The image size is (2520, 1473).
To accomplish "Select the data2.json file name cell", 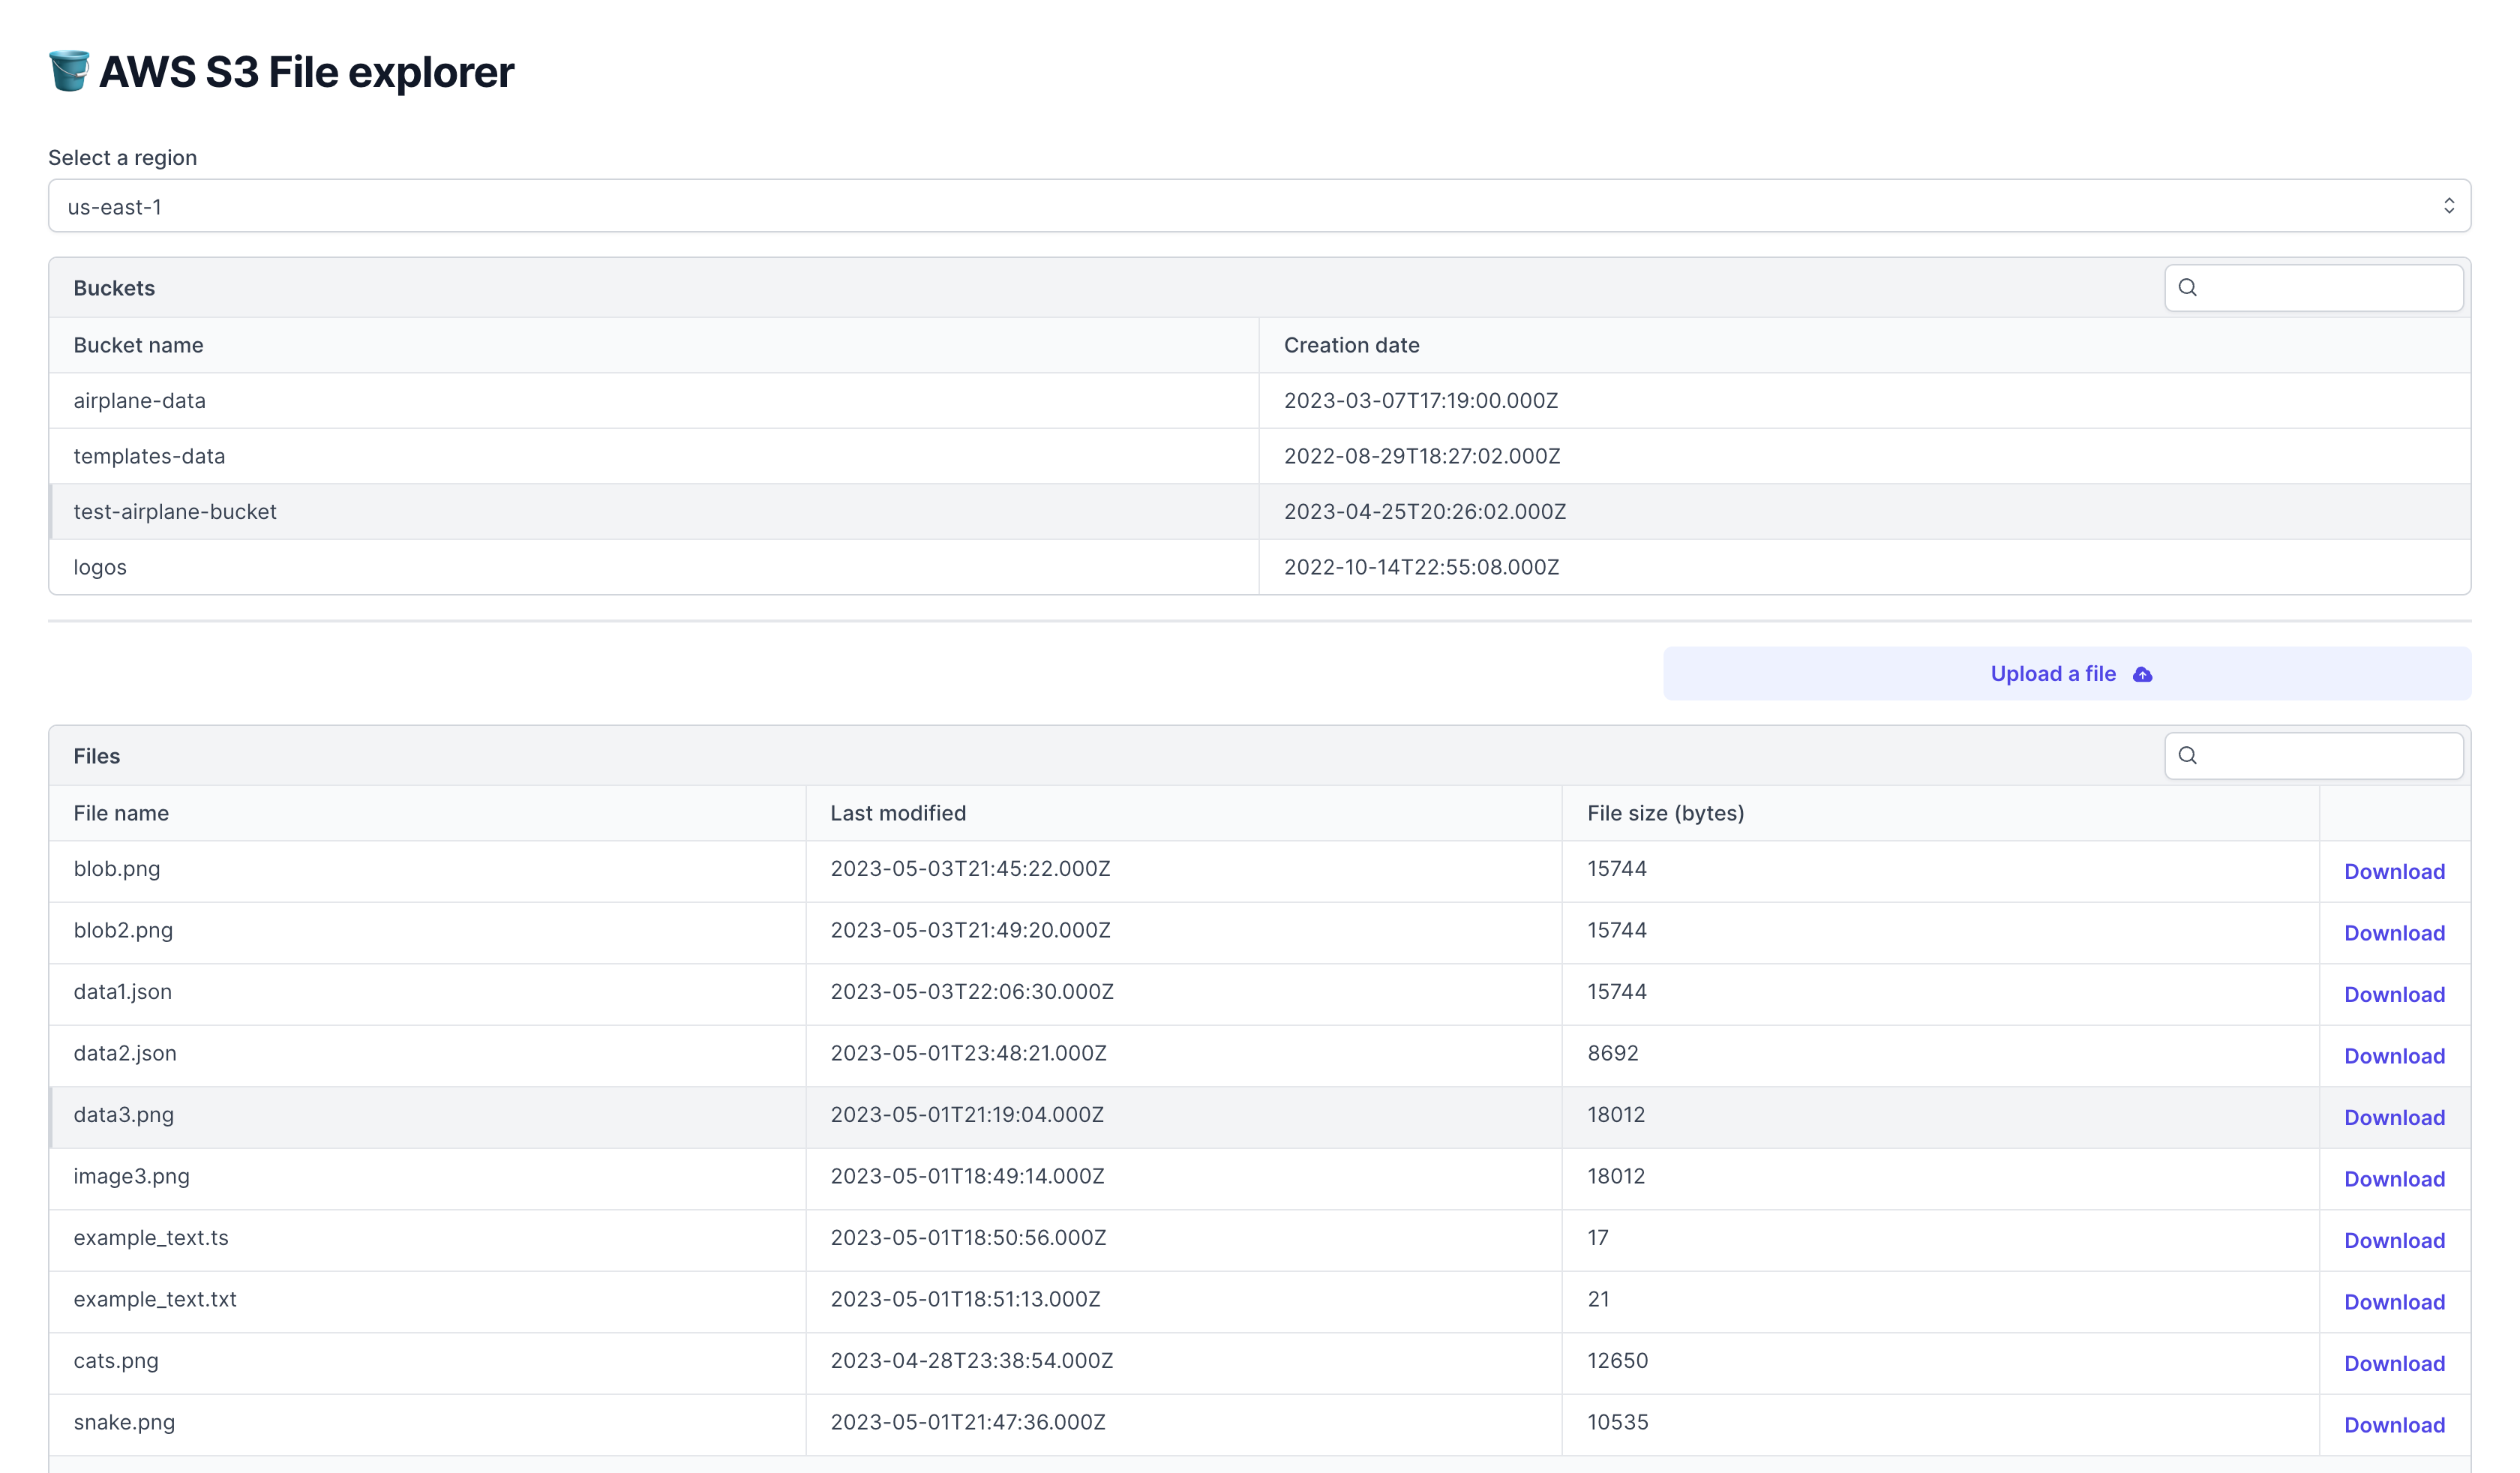I will (427, 1056).
